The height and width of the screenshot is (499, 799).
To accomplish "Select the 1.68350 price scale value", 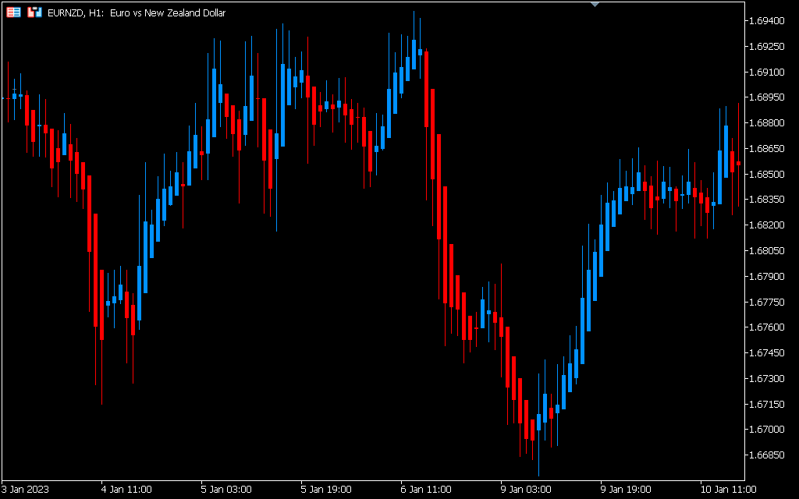I will pos(766,200).
